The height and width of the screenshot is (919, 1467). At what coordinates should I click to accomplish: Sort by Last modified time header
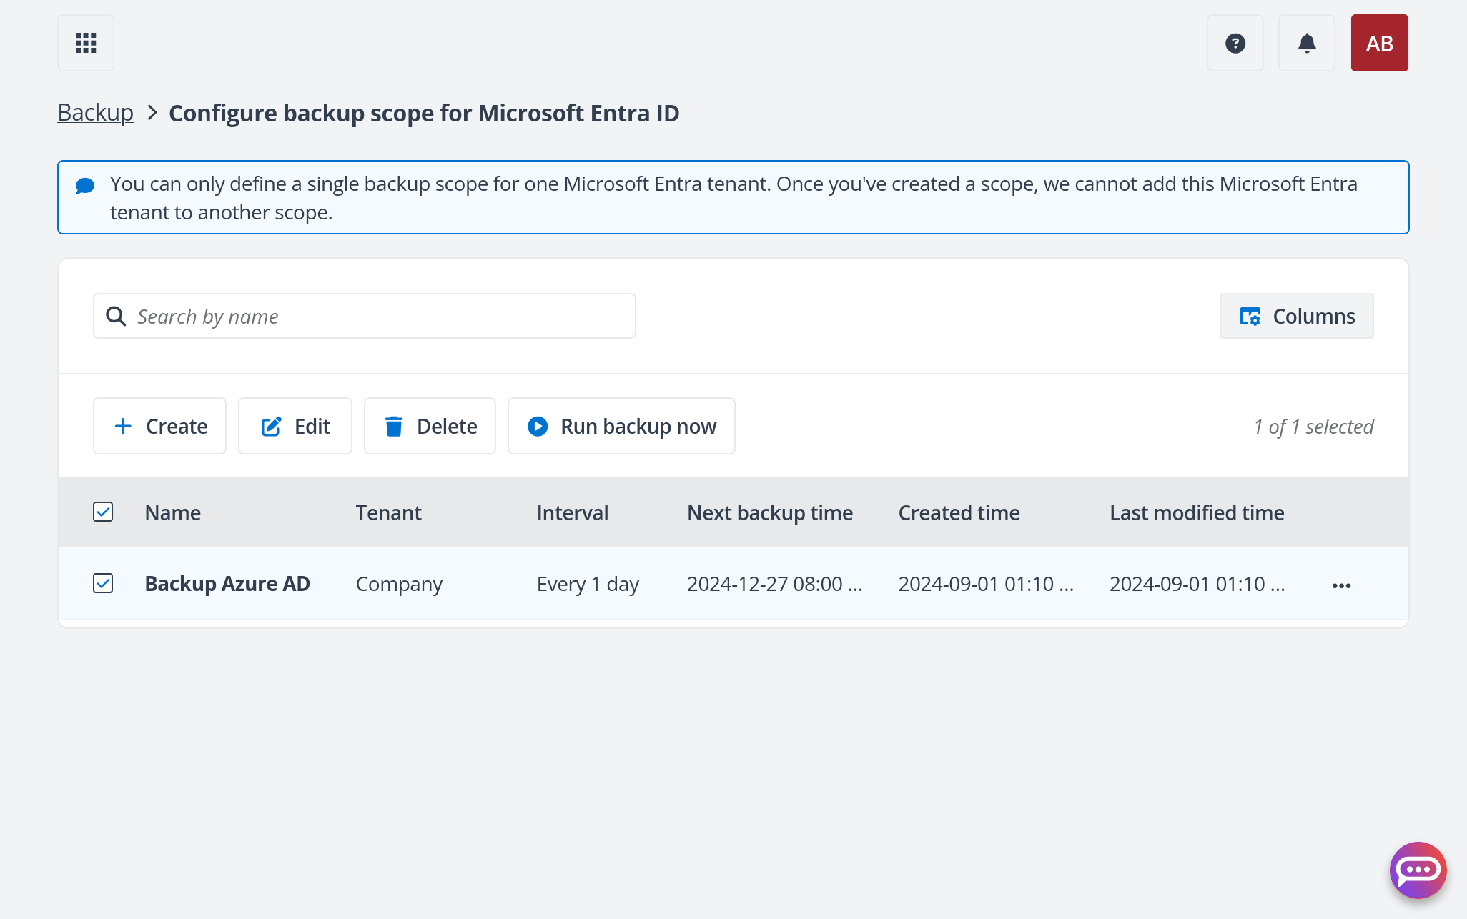pyautogui.click(x=1197, y=512)
